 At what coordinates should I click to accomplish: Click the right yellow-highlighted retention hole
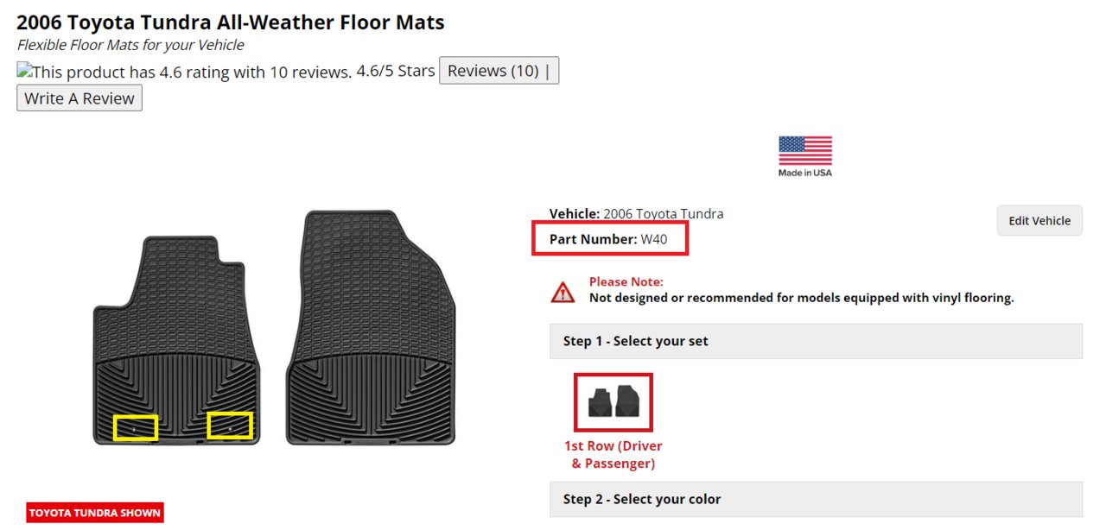tap(230, 426)
